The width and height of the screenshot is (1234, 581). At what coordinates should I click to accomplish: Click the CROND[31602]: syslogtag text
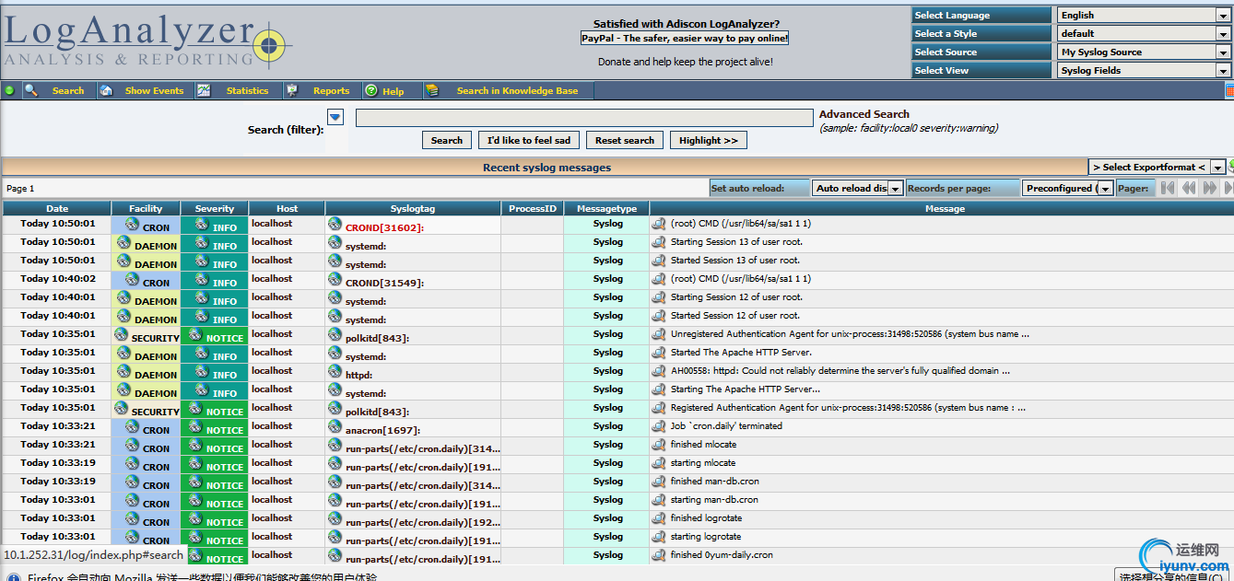[x=384, y=227]
